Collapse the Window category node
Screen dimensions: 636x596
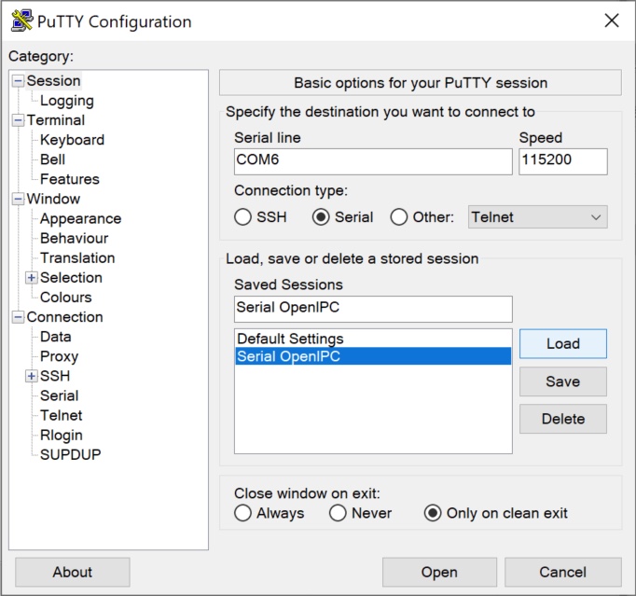[18, 199]
